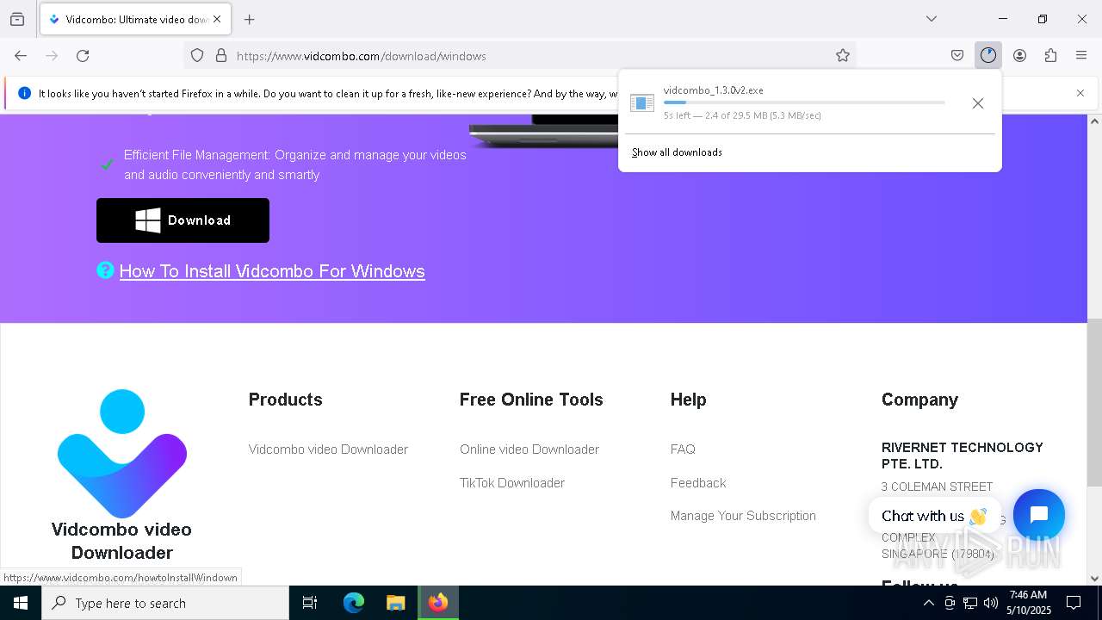Click the page vertical scrollbar thumb
The image size is (1102, 620).
[x=1094, y=403]
